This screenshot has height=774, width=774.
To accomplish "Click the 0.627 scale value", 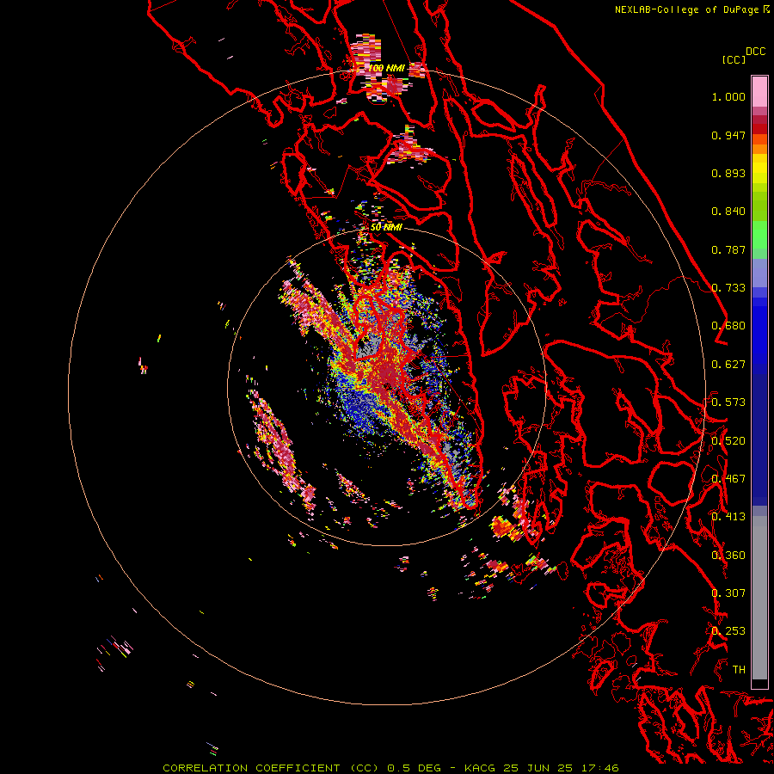I will coord(728,365).
